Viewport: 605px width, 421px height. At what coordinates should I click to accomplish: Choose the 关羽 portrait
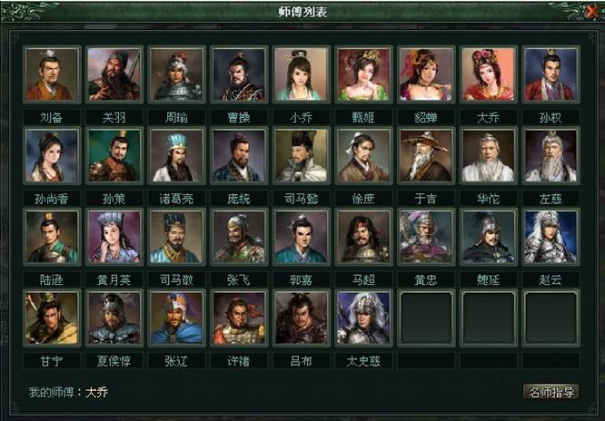[114, 74]
